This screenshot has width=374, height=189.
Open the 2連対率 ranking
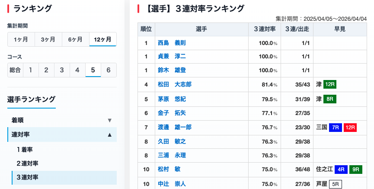(x=27, y=163)
